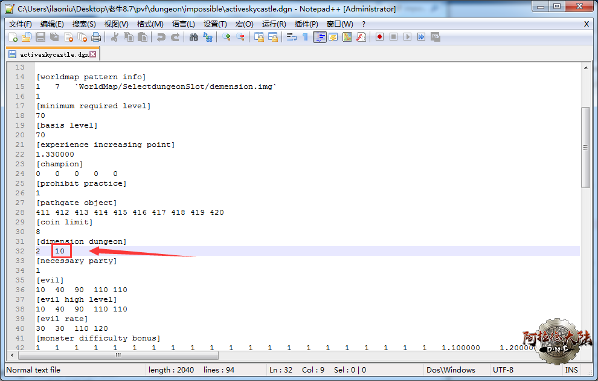Open Find with the binoculars icon
Image resolution: width=598 pixels, height=381 pixels.
[193, 37]
